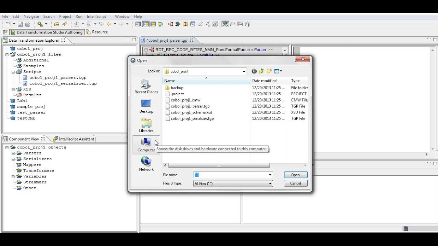Click the Save icon in the main toolbar

[20, 24]
